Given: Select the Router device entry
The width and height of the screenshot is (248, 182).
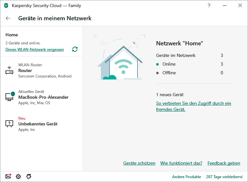Looking at the screenshot, I should [45, 70].
